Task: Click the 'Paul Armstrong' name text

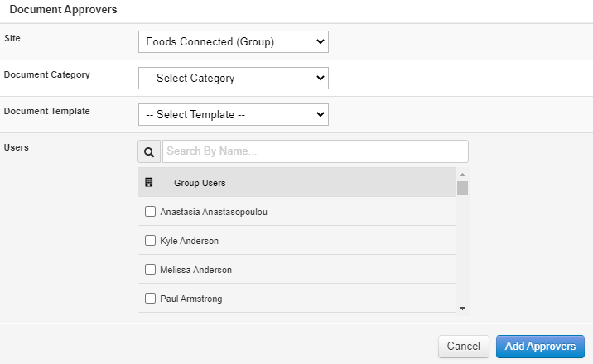Action: tap(191, 299)
